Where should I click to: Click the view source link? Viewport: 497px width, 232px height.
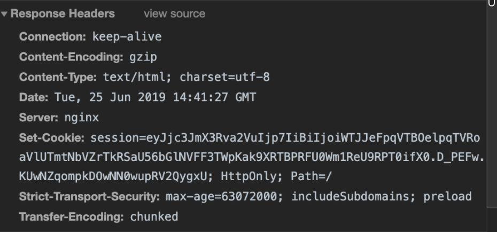tap(174, 13)
